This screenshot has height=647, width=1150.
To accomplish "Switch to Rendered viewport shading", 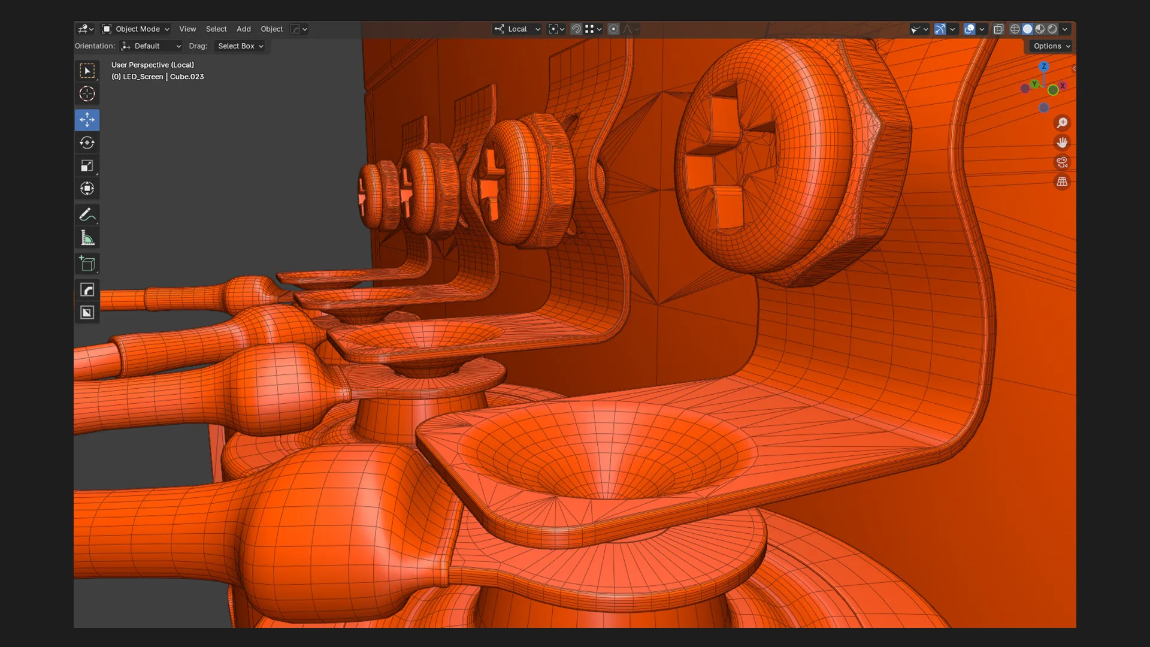I will pyautogui.click(x=1052, y=29).
